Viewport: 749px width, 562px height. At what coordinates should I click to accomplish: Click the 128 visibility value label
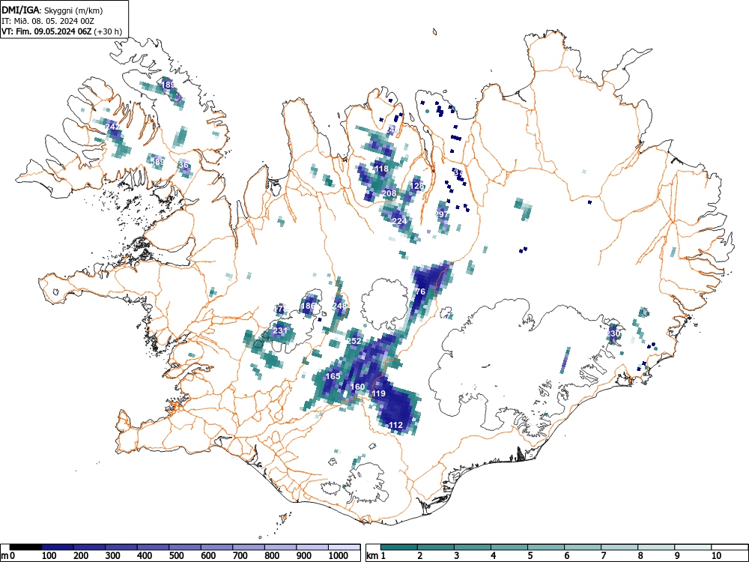click(x=417, y=186)
